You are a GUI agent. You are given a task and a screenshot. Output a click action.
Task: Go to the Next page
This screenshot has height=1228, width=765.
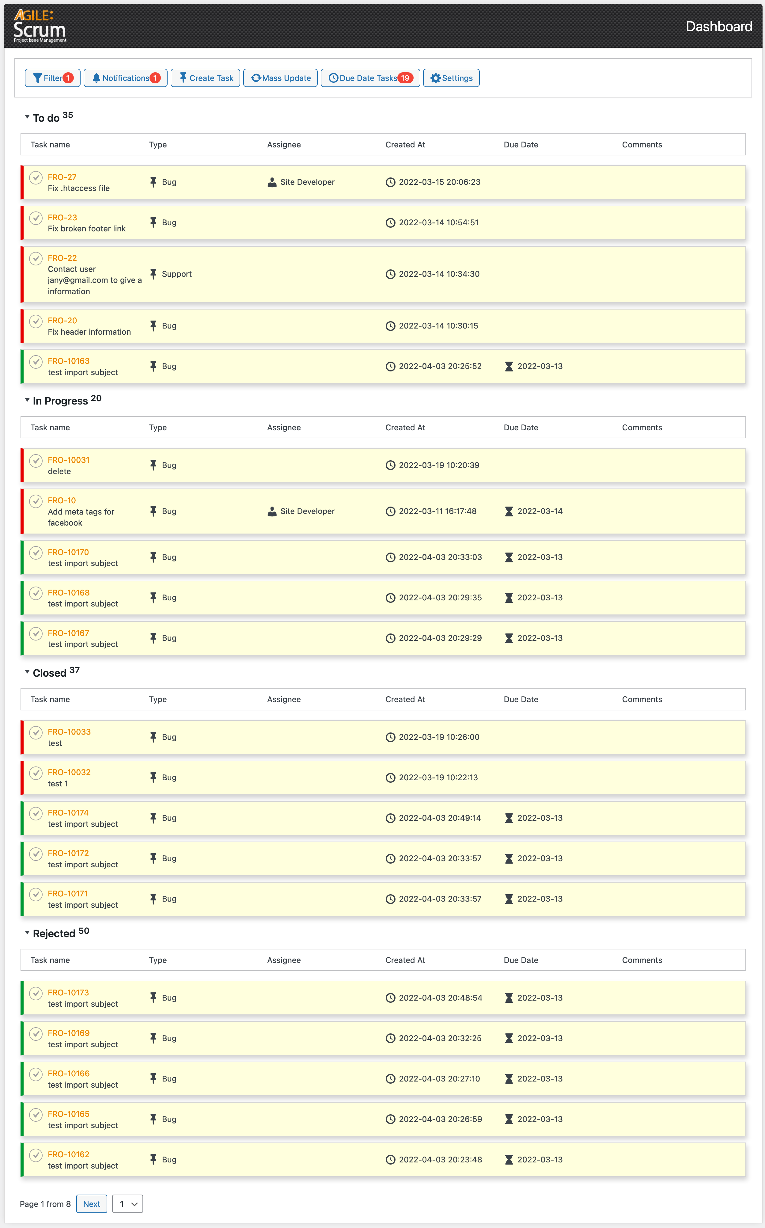point(91,1204)
